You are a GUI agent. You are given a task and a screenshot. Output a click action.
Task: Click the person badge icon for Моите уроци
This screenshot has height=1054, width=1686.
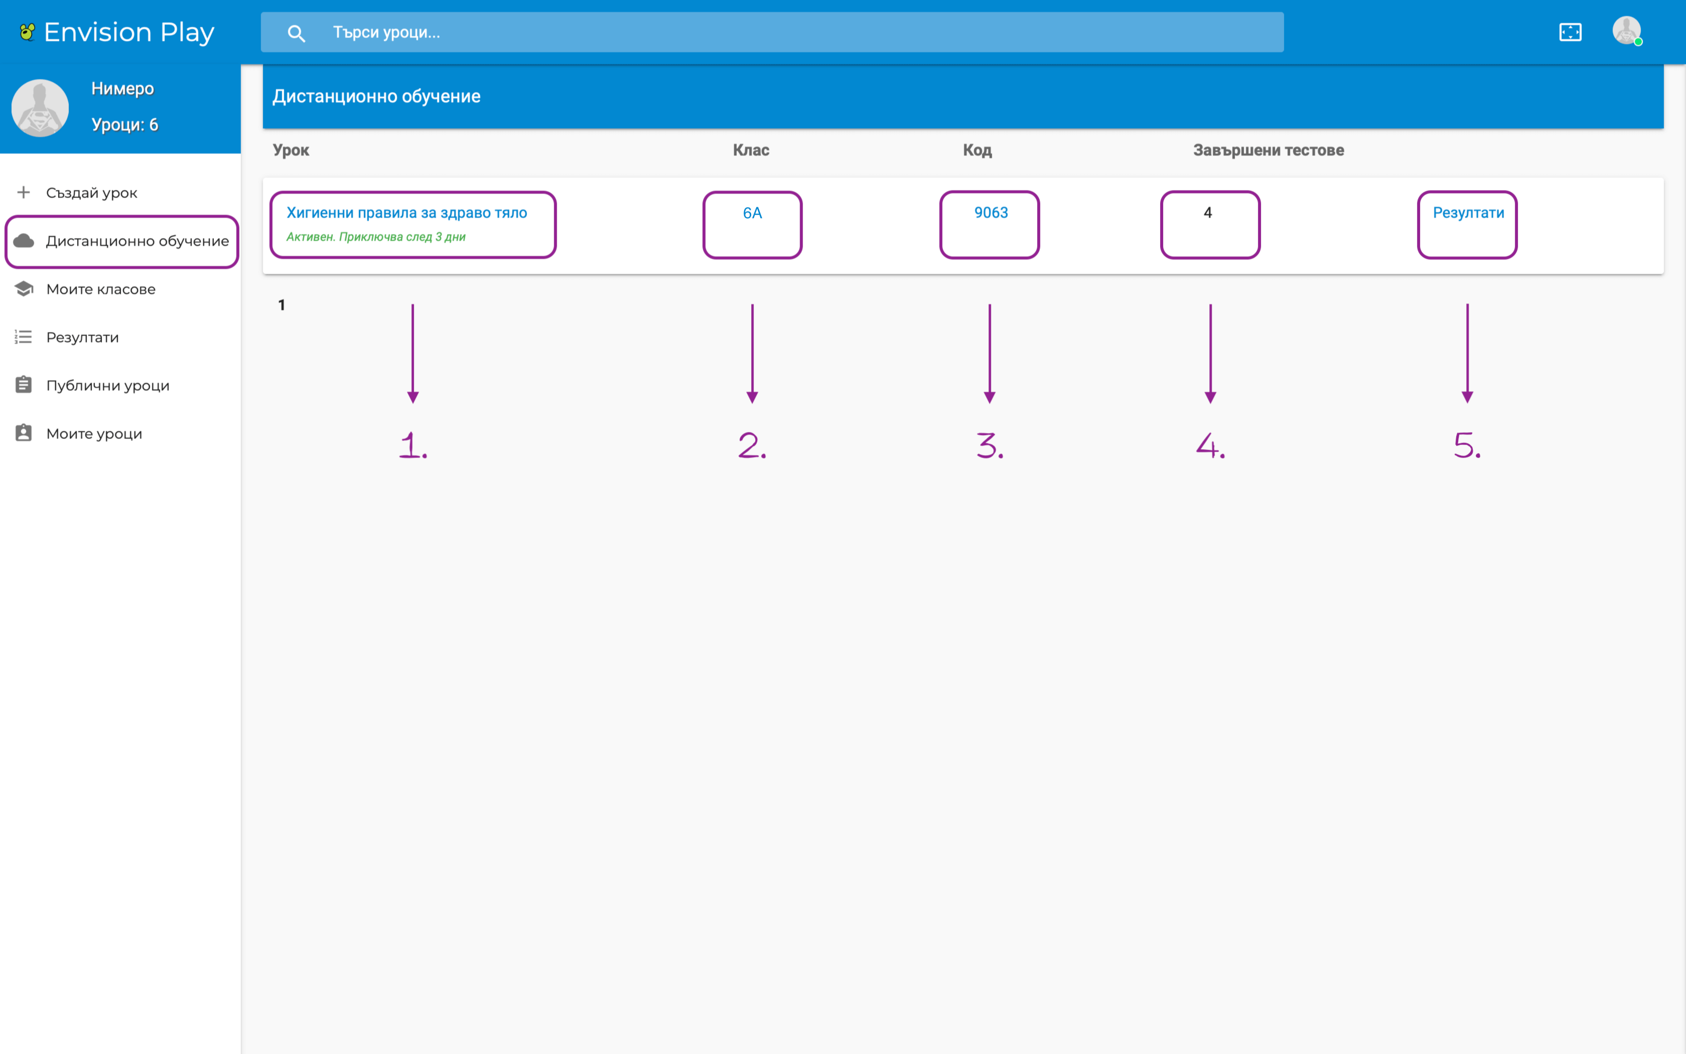tap(24, 433)
